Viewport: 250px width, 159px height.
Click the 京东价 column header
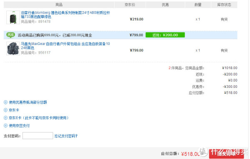point(130,5)
